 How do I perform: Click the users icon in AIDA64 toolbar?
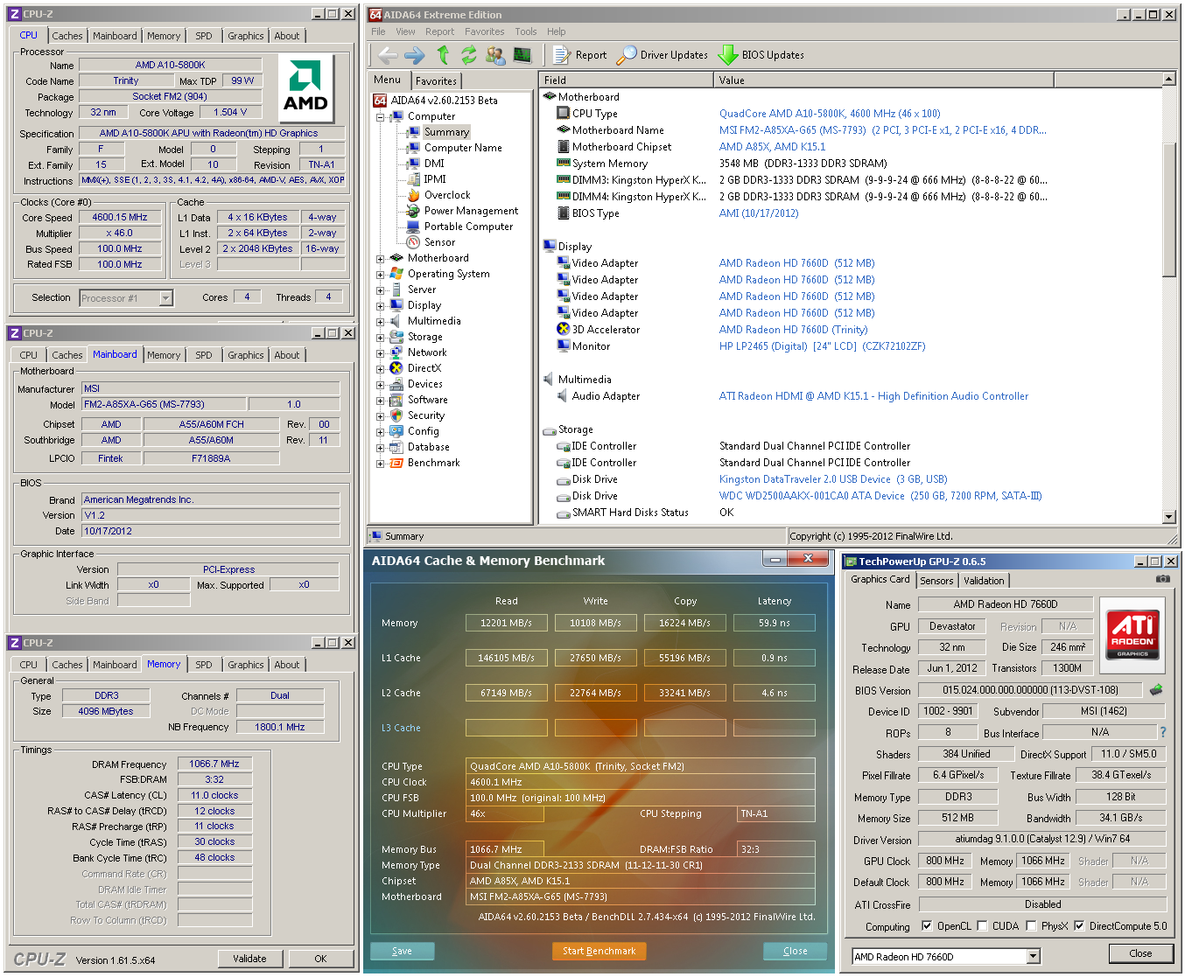(x=495, y=55)
